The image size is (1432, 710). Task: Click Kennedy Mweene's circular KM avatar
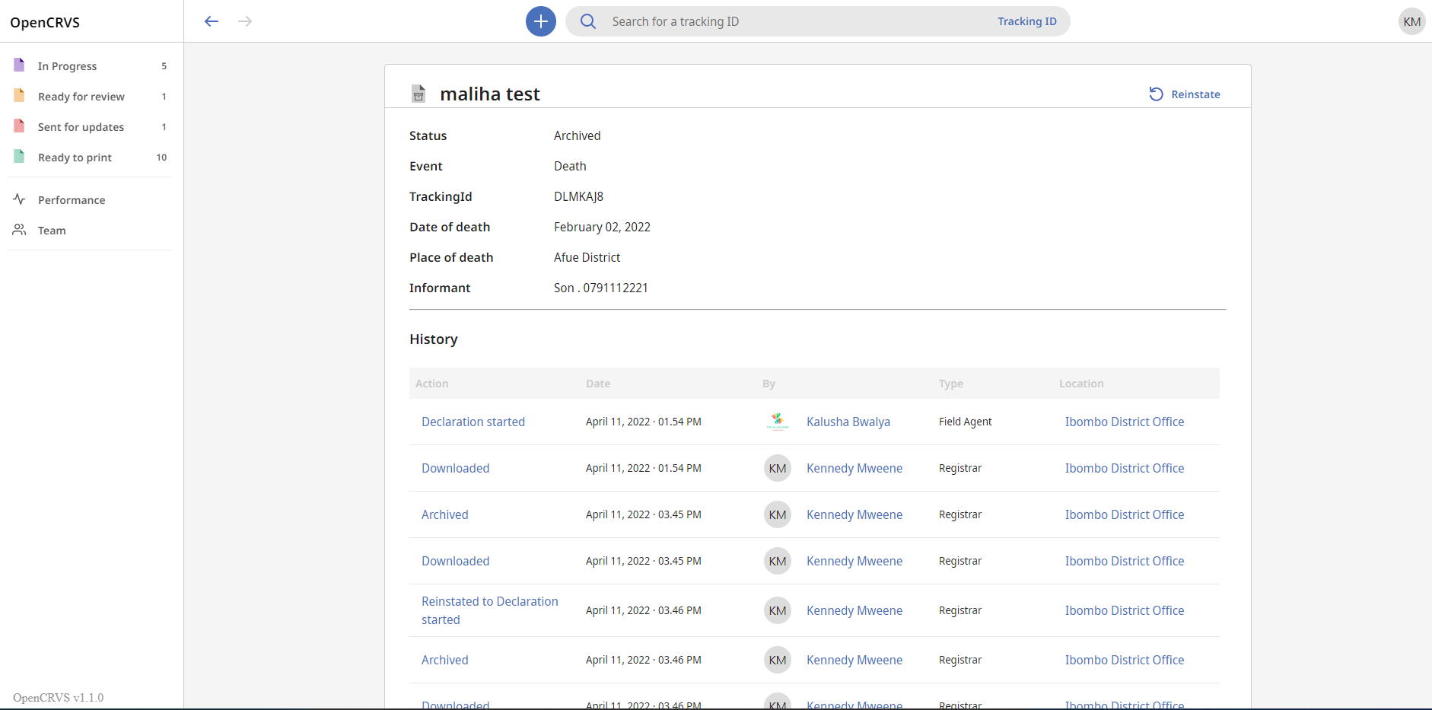click(777, 468)
